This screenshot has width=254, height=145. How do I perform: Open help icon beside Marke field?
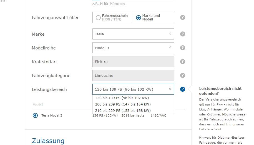(x=183, y=34)
